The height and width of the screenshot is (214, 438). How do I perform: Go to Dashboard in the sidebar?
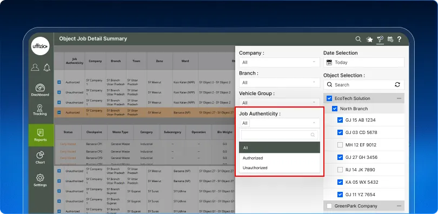click(x=40, y=90)
